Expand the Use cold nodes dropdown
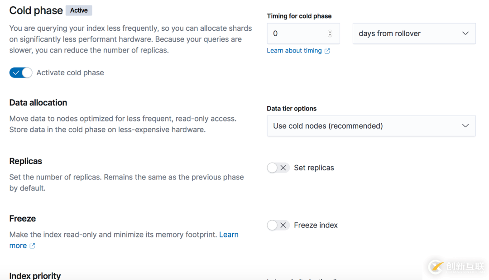This screenshot has height=280, width=489. tap(371, 126)
